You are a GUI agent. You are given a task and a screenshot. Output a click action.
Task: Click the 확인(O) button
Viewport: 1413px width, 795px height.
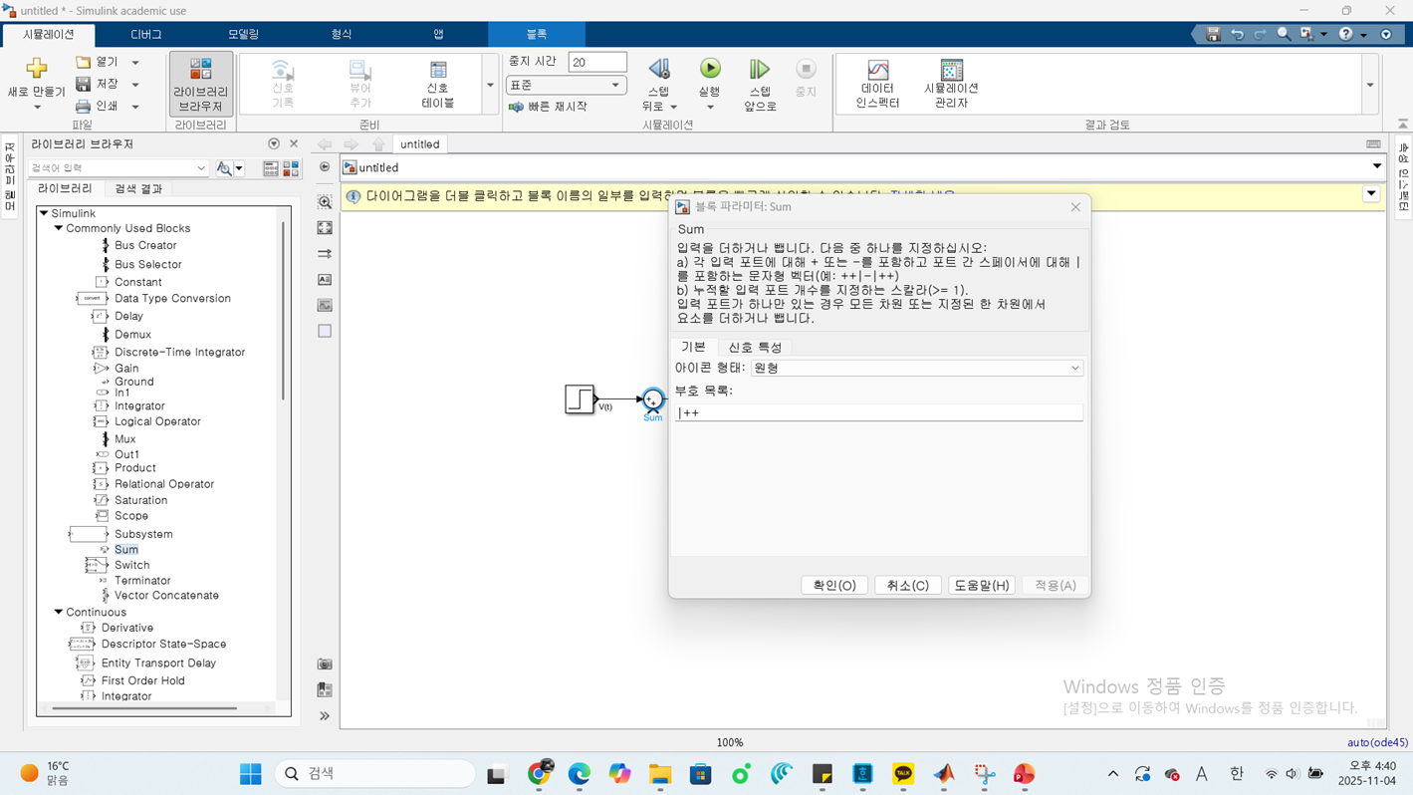click(834, 586)
